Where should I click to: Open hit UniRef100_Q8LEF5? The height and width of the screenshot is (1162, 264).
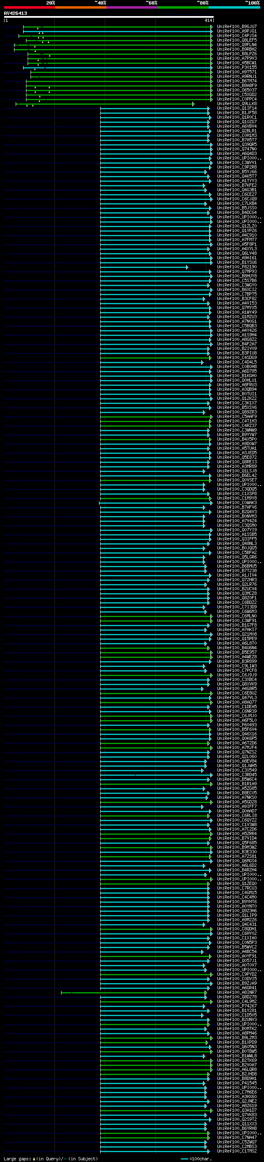pyautogui.click(x=237, y=40)
